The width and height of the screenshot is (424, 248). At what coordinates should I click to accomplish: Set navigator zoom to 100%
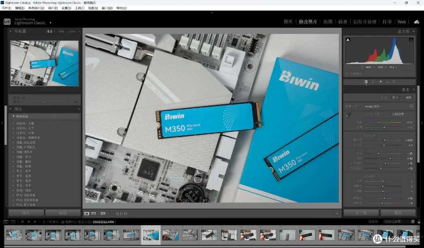(61, 32)
